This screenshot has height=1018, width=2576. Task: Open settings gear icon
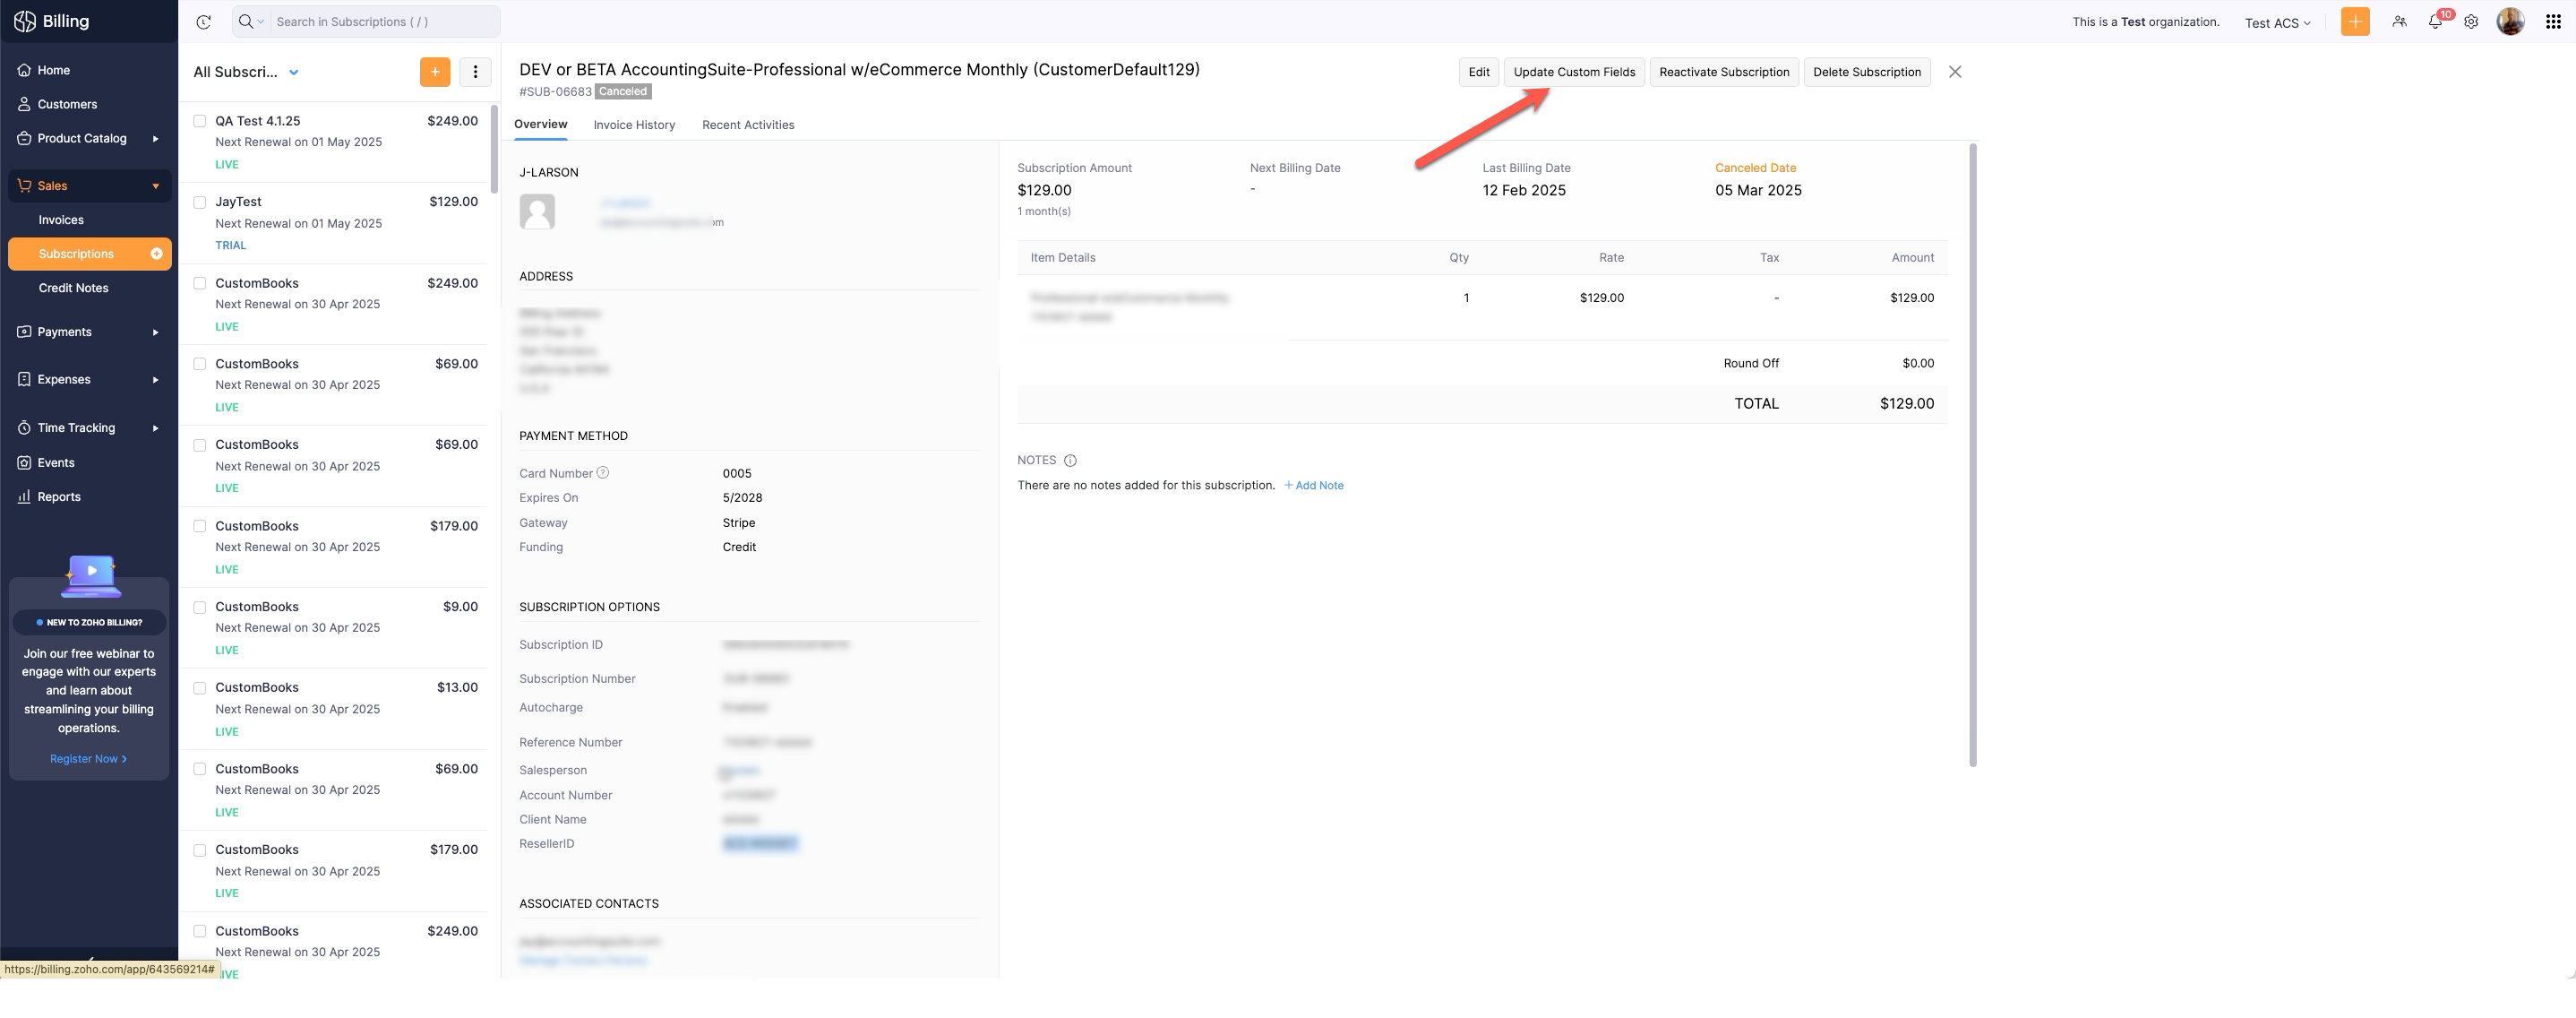[2471, 22]
